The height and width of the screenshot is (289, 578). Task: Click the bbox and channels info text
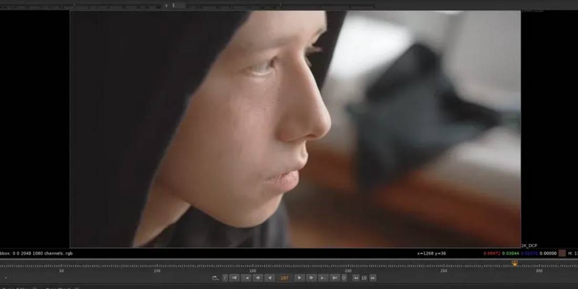[36, 253]
